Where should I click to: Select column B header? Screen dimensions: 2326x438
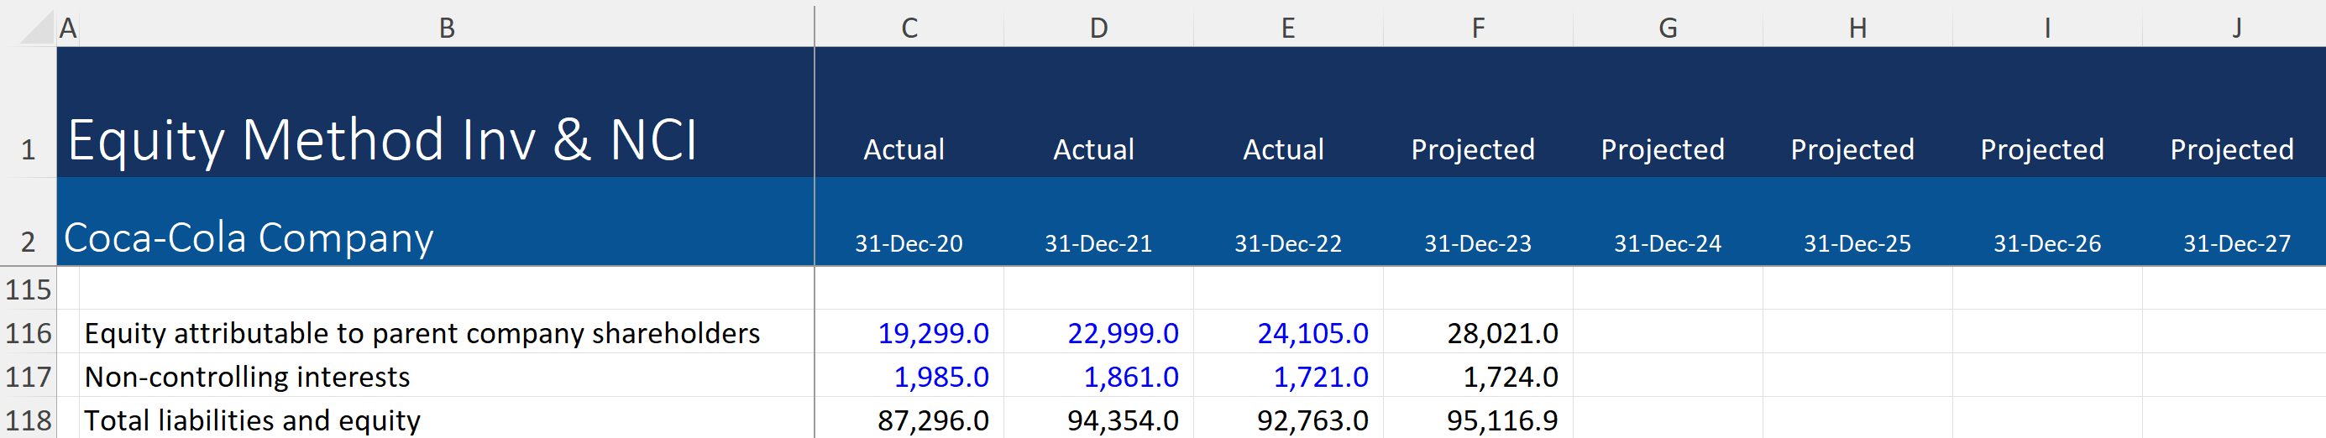[446, 27]
